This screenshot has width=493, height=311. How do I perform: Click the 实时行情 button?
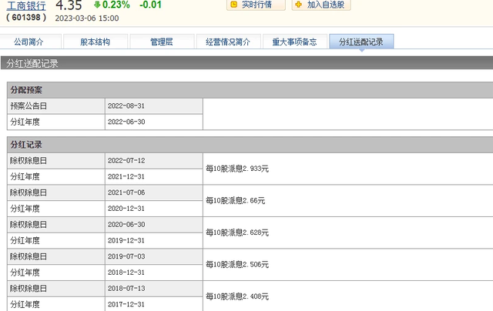coord(256,5)
